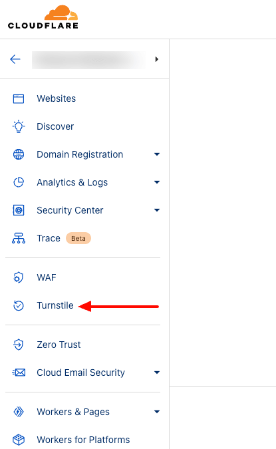Select Workers & Pages menu entry
Image resolution: width=276 pixels, height=449 pixels.
73,412
